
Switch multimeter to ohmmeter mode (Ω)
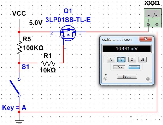[132, 59]
